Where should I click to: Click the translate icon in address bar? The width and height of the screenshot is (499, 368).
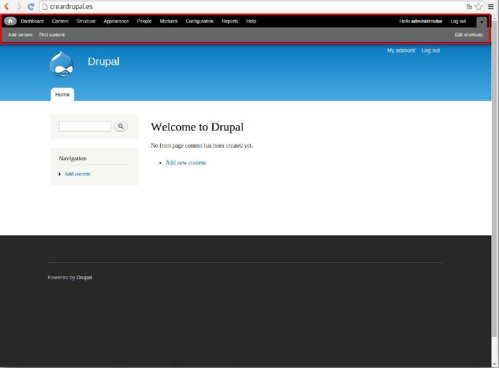point(469,7)
